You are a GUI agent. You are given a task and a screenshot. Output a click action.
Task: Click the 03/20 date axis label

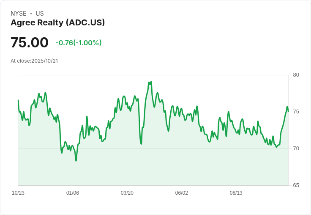[x=127, y=193]
